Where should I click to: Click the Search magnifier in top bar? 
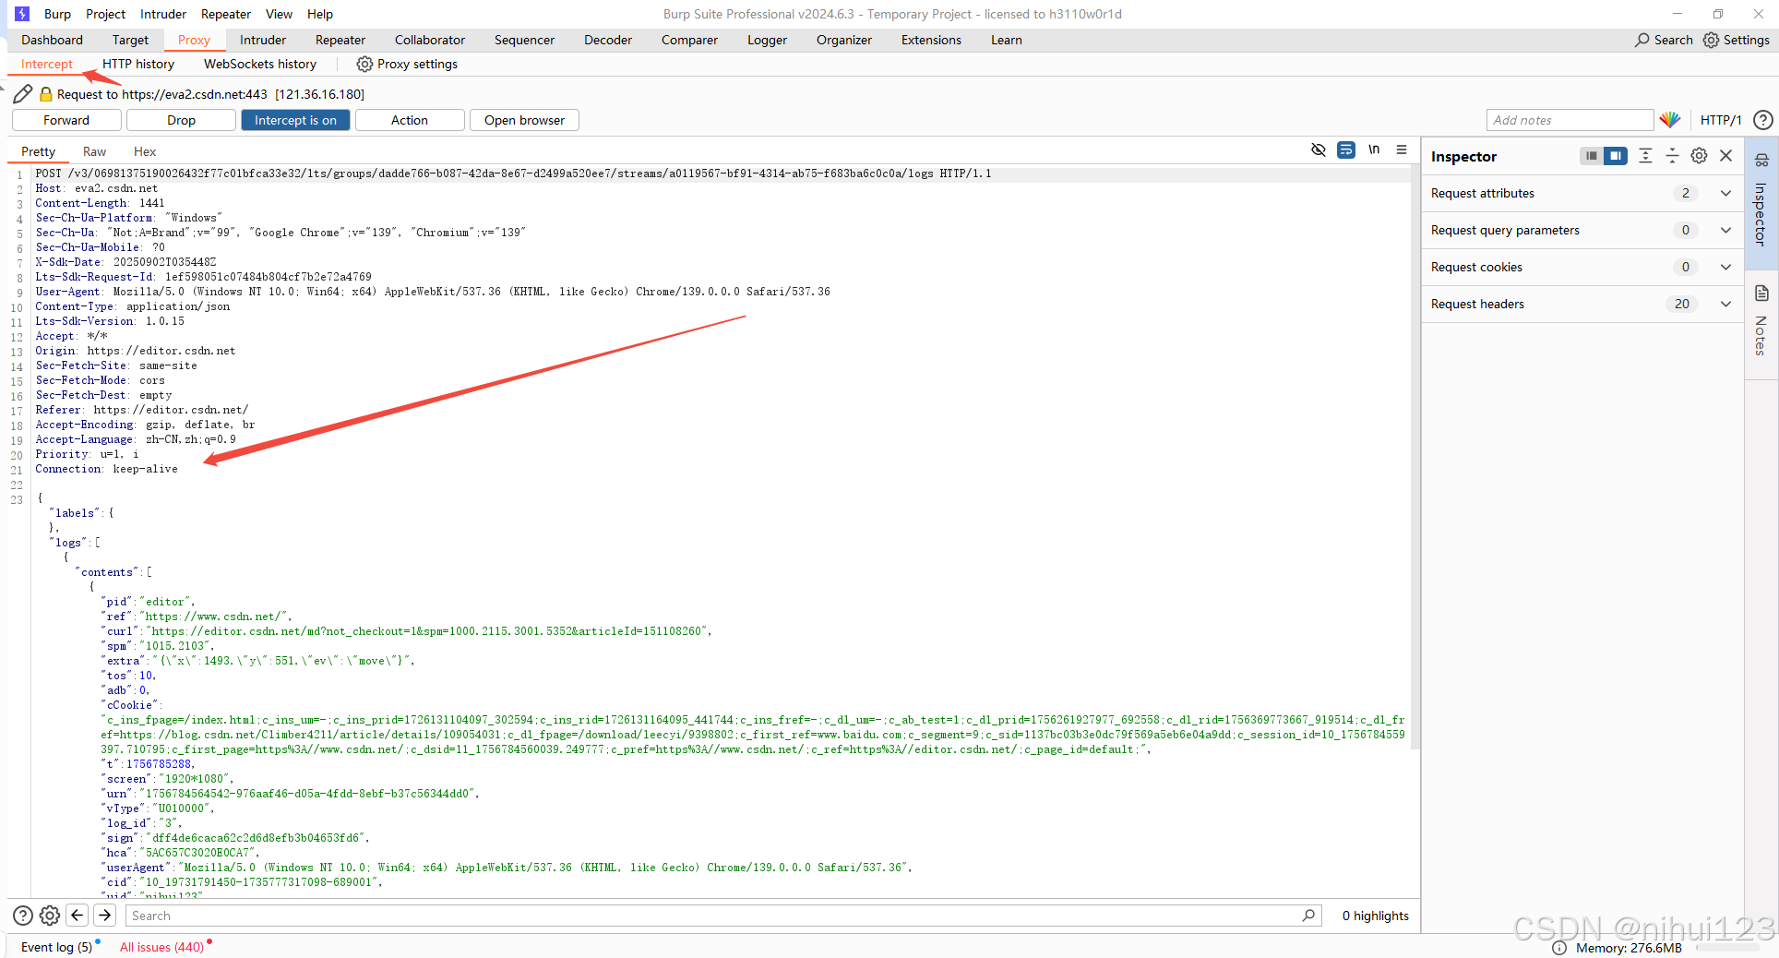coord(1642,40)
